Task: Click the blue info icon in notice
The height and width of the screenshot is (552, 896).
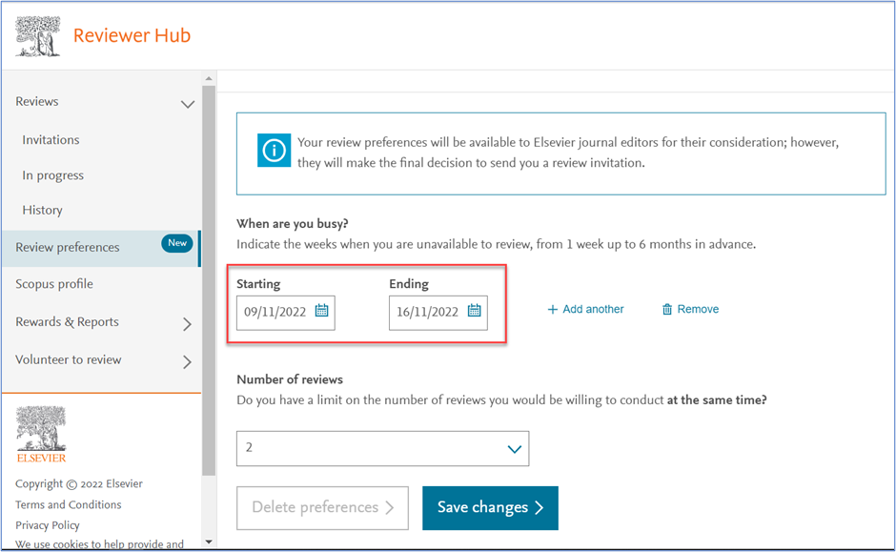Action: pyautogui.click(x=274, y=151)
